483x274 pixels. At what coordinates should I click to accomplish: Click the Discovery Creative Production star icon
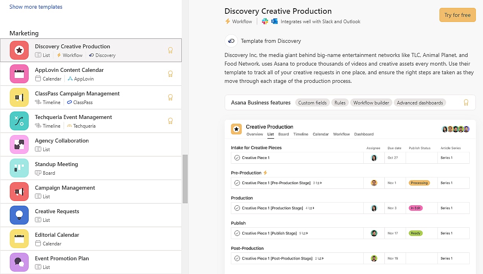point(19,50)
